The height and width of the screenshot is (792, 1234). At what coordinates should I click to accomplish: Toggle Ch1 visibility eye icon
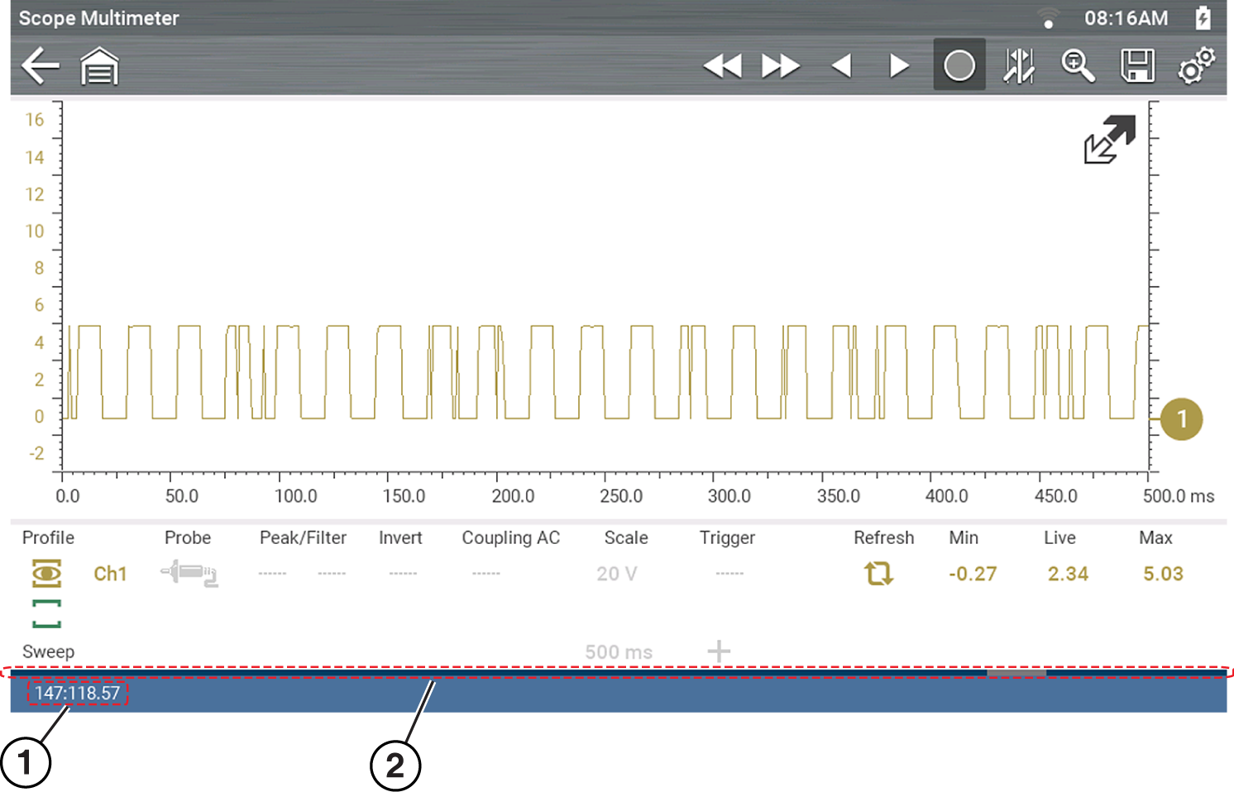pos(46,573)
